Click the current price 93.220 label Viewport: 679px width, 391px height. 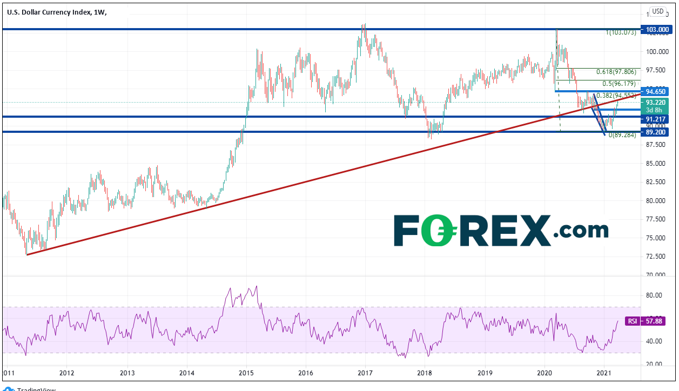pyautogui.click(x=656, y=102)
